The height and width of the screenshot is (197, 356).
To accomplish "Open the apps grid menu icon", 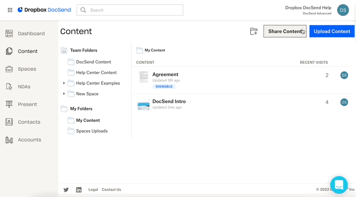I will click(10, 10).
